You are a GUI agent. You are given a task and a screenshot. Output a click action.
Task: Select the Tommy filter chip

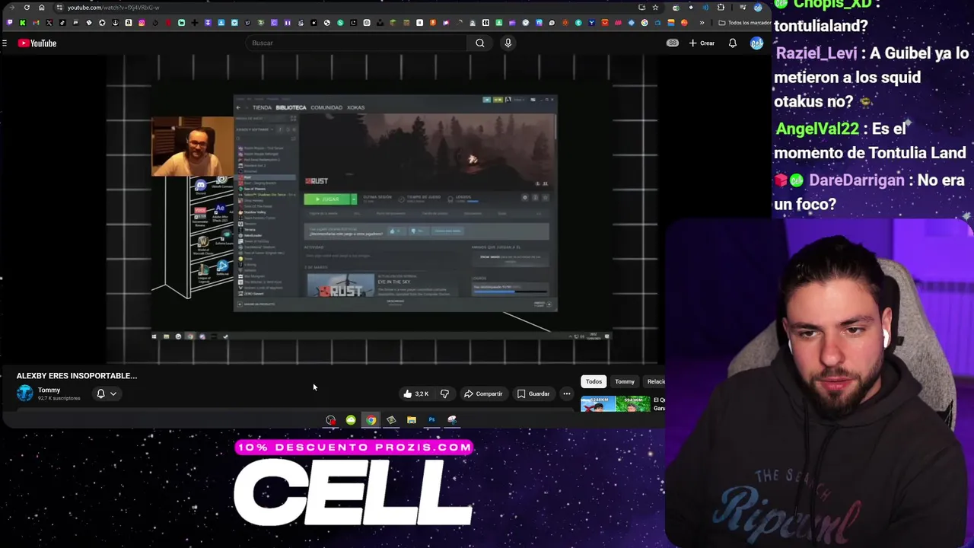625,381
